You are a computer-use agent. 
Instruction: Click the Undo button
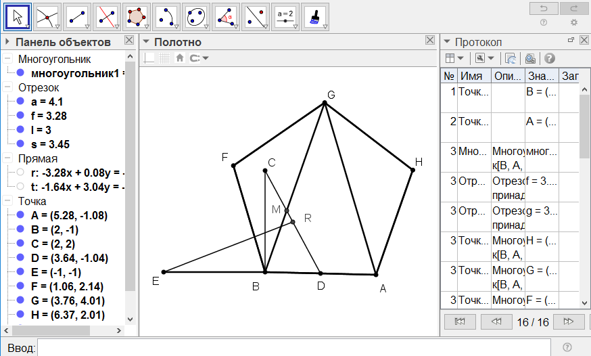click(x=544, y=8)
